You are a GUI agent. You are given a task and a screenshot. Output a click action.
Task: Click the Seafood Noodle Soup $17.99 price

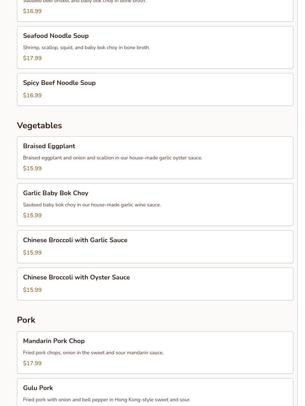(32, 58)
